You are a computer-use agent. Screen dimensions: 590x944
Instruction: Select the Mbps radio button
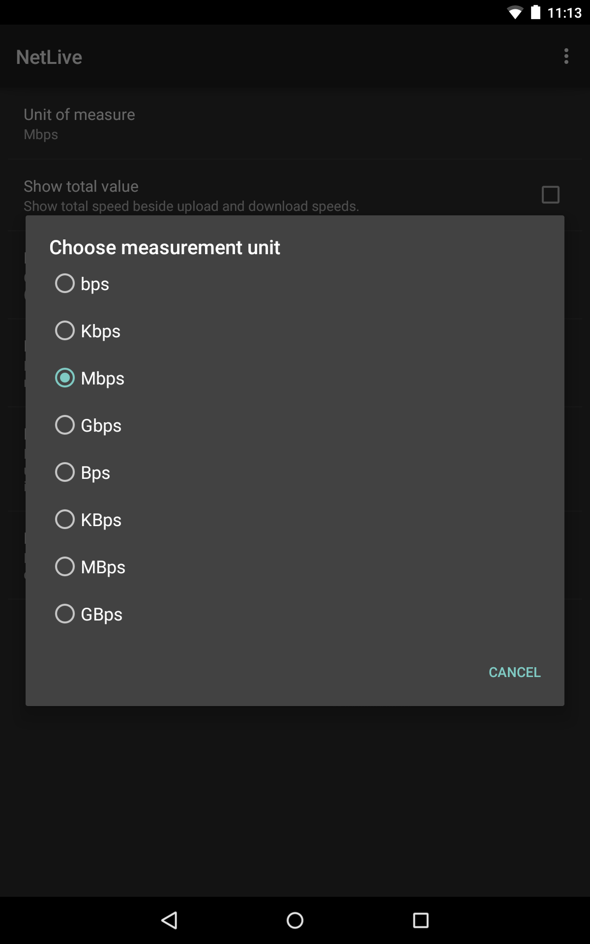click(65, 378)
